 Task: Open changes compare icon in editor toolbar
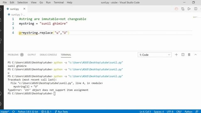pyautogui.click(x=183, y=9)
